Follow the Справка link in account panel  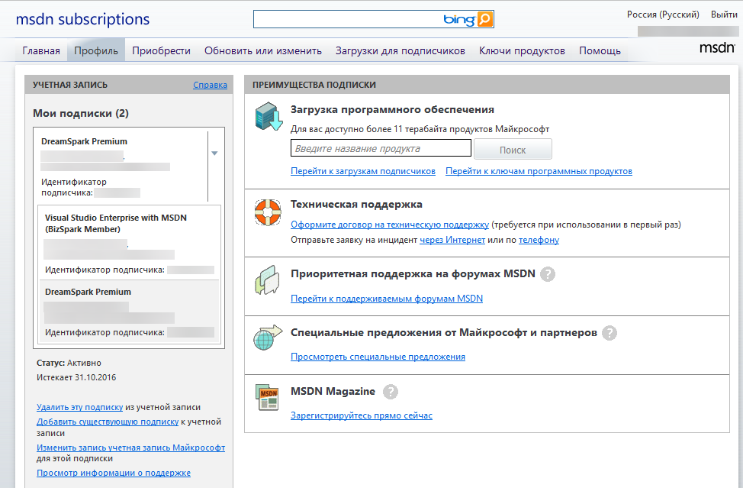(x=210, y=85)
